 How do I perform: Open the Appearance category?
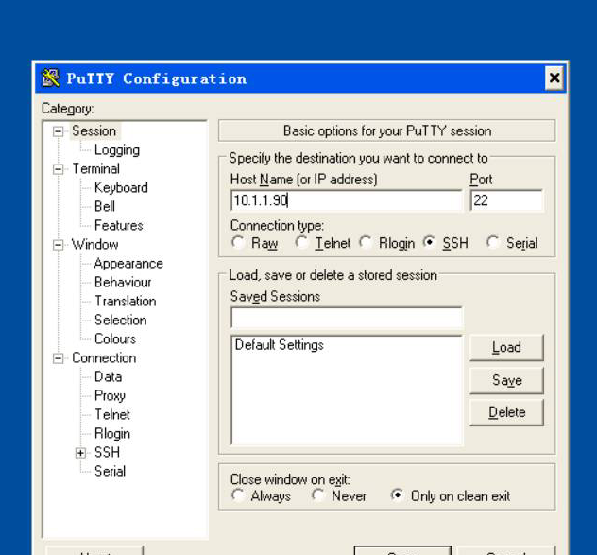128,264
